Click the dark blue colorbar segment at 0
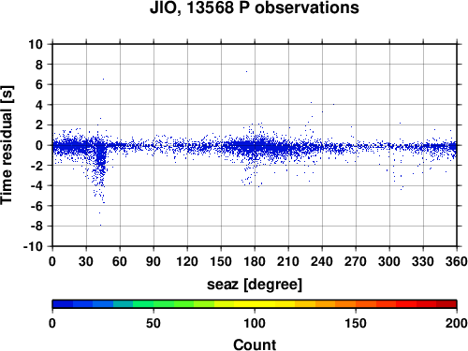 coord(63,304)
